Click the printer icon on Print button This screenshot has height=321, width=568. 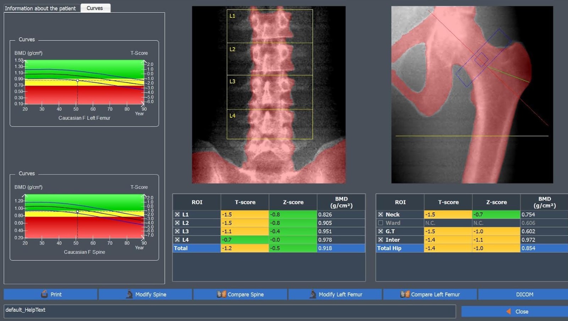point(44,294)
